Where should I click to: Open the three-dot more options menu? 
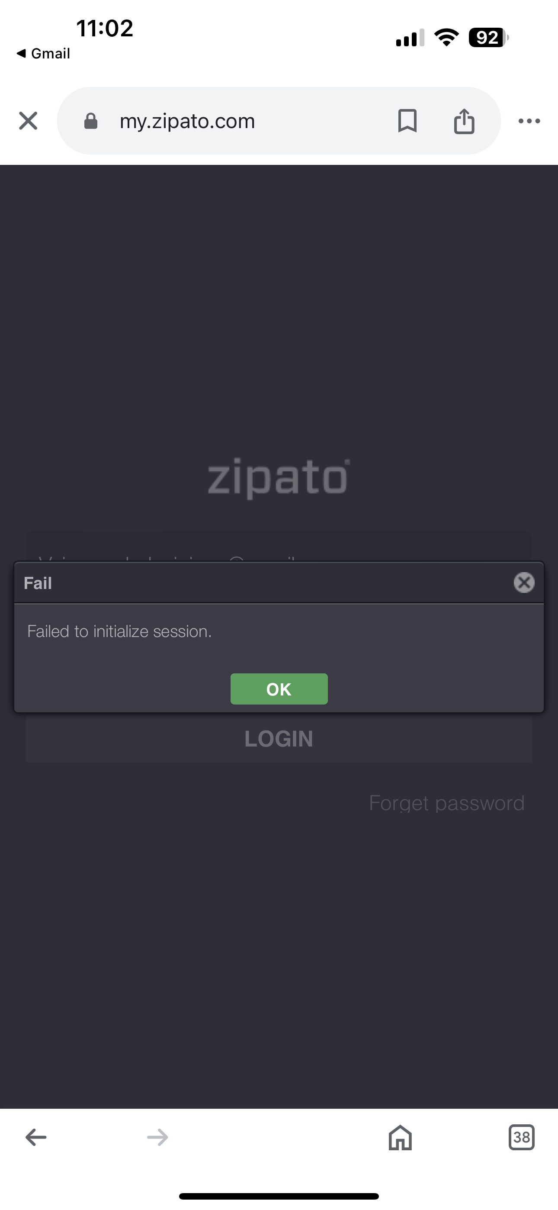[x=529, y=121]
